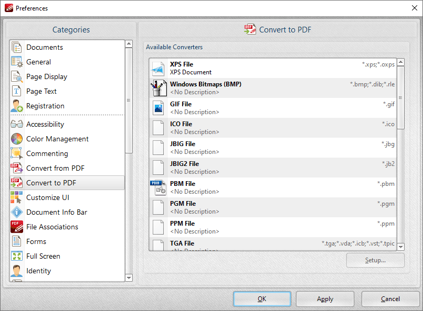Screen dimensions: 423x311
Task: Click the Registration user icon
Action: pyautogui.click(x=17, y=106)
